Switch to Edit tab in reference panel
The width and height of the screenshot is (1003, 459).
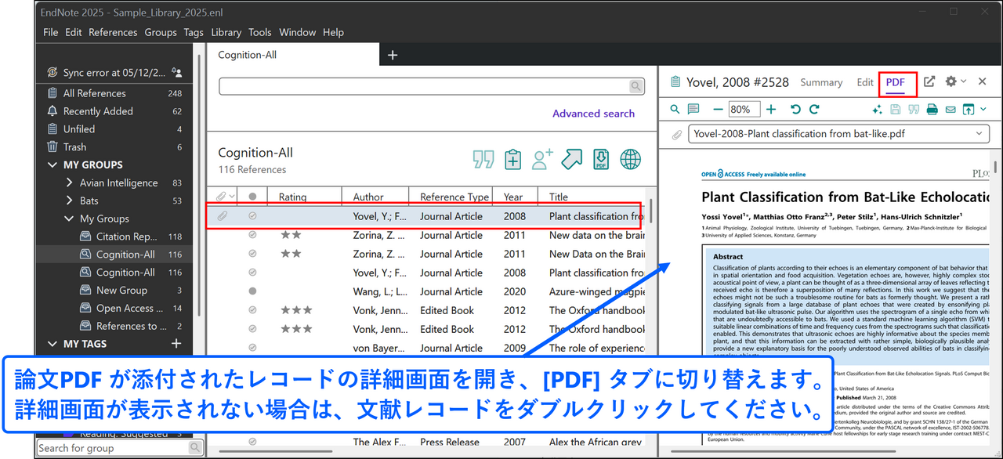tap(865, 82)
